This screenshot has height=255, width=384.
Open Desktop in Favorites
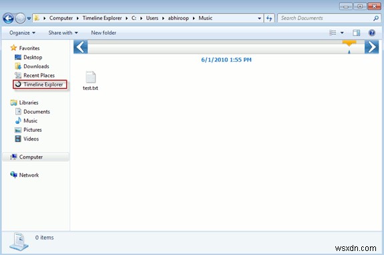[x=33, y=57]
